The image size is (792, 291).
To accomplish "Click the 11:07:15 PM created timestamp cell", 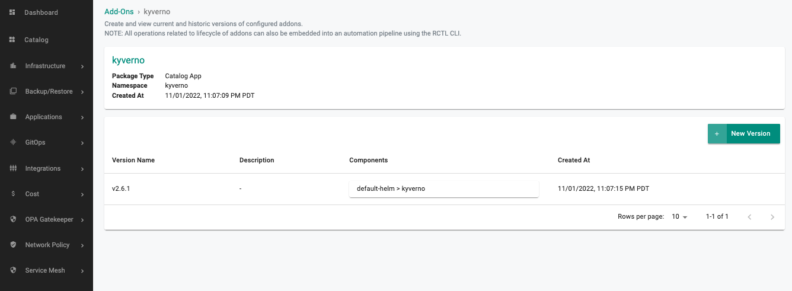I will (603, 188).
